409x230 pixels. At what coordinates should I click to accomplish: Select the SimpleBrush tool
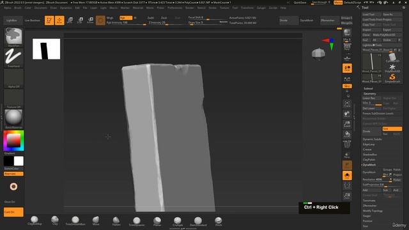(392, 78)
